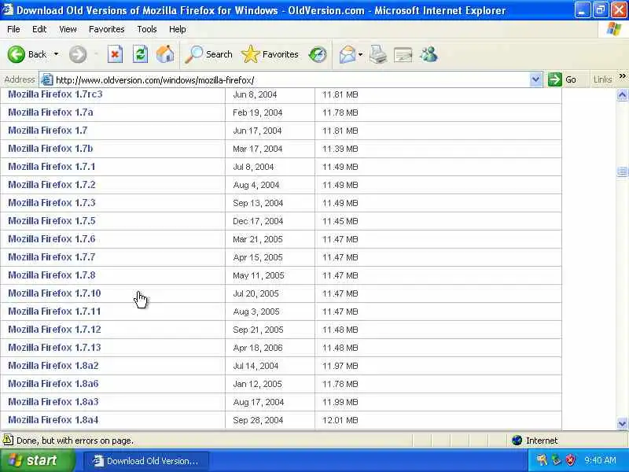
Task: Open Mozilla Firefox 1.7.10 link
Action: click(54, 293)
